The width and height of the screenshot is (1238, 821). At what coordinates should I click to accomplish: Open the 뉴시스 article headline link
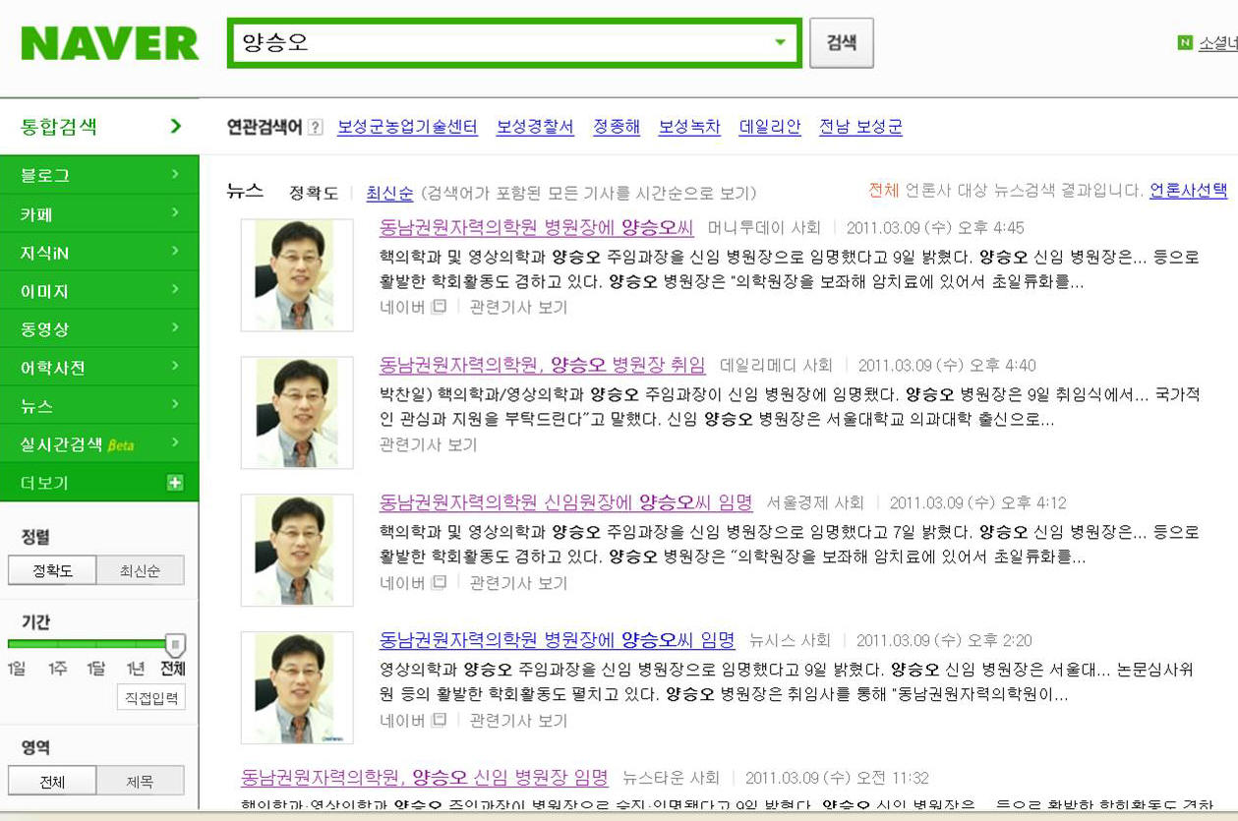(557, 641)
